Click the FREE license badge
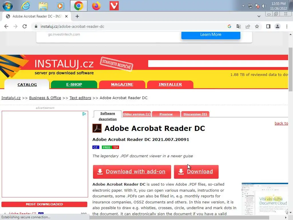The image size is (293, 220). (106, 148)
